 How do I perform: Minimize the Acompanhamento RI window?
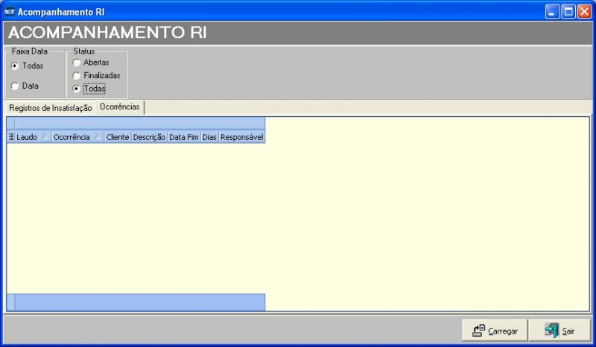click(x=552, y=12)
